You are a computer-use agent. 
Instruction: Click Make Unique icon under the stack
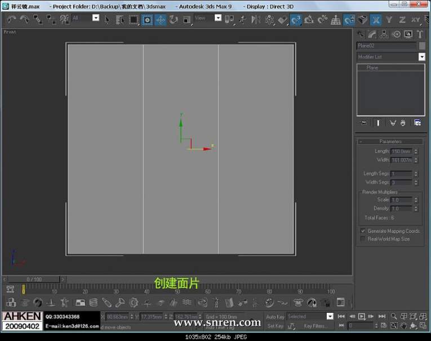point(393,123)
